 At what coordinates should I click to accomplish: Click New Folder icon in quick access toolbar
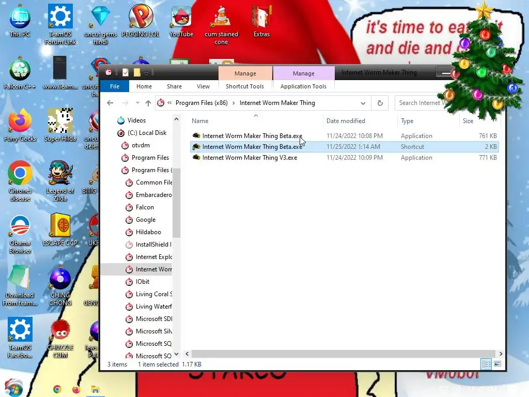(136, 72)
